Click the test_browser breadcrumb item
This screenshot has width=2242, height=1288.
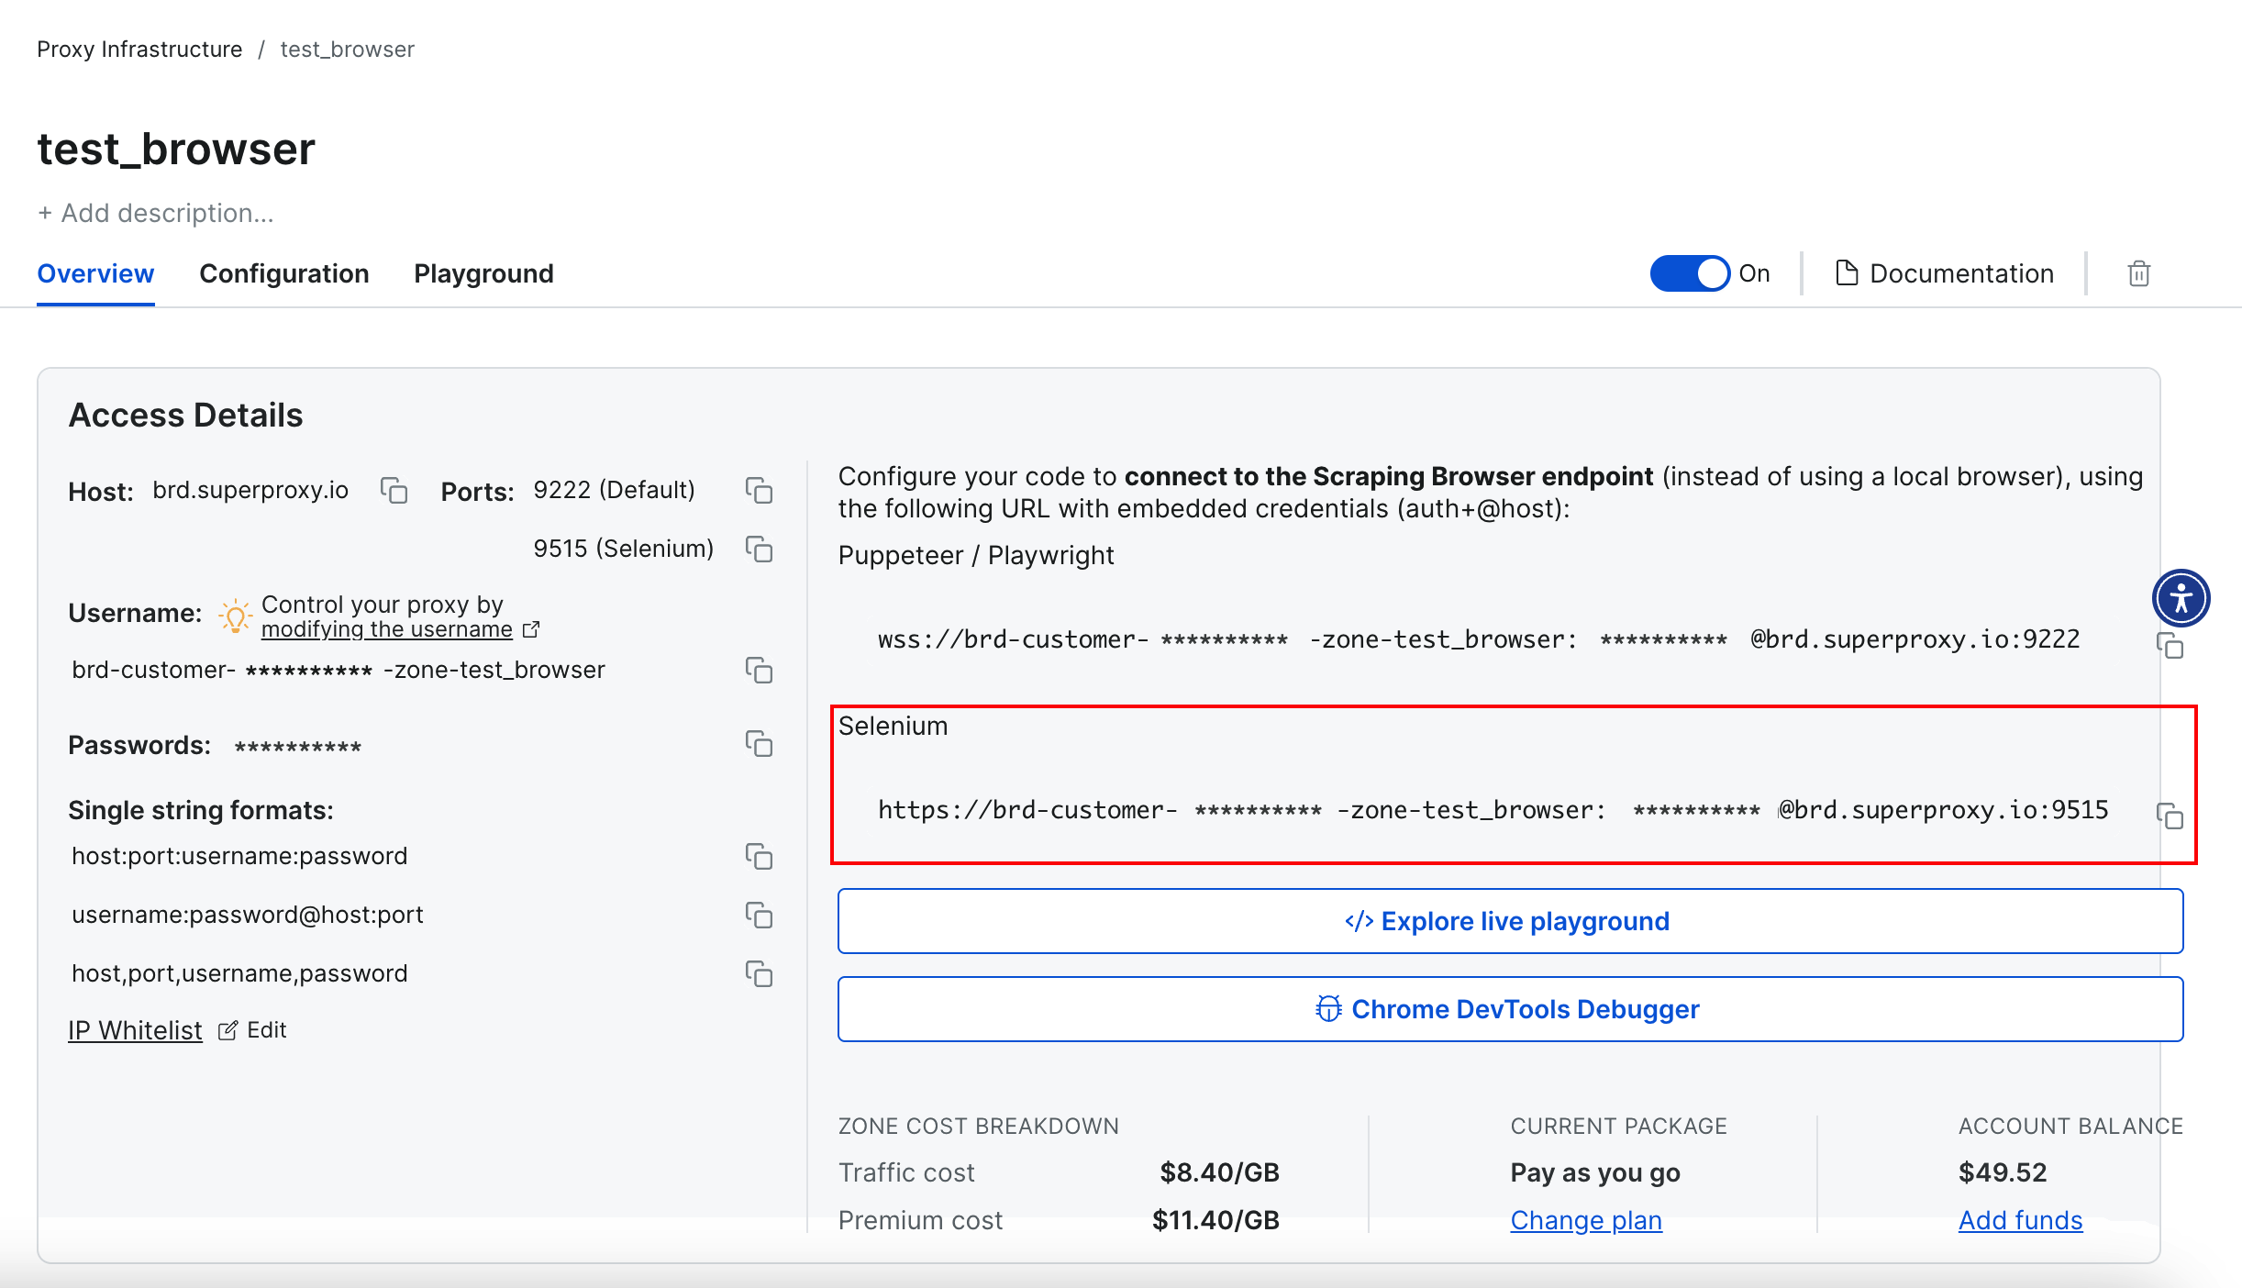tap(347, 49)
